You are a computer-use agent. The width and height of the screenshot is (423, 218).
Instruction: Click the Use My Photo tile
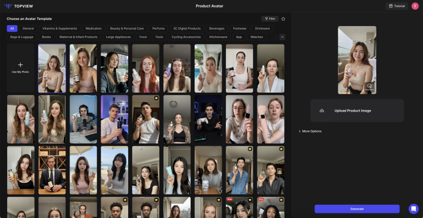pyautogui.click(x=20, y=69)
